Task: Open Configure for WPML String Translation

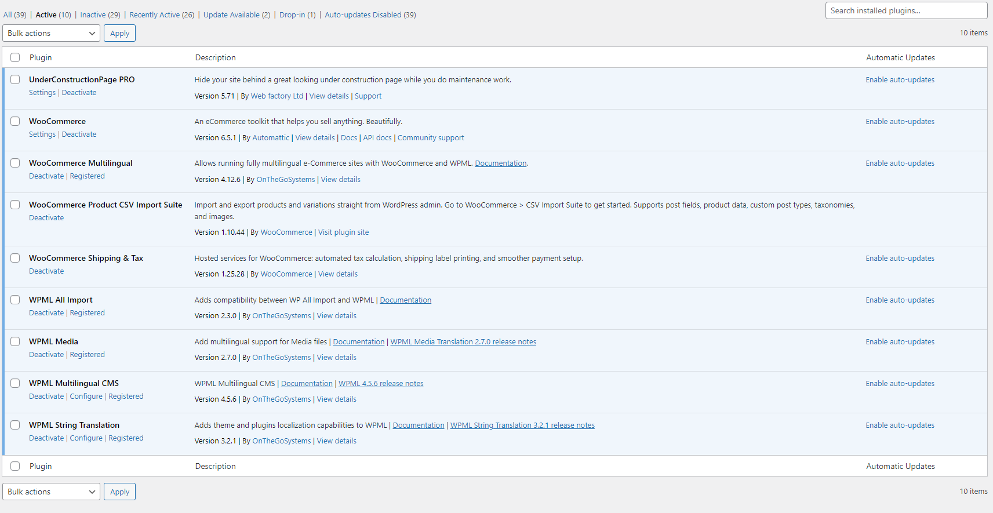Action: coord(86,438)
